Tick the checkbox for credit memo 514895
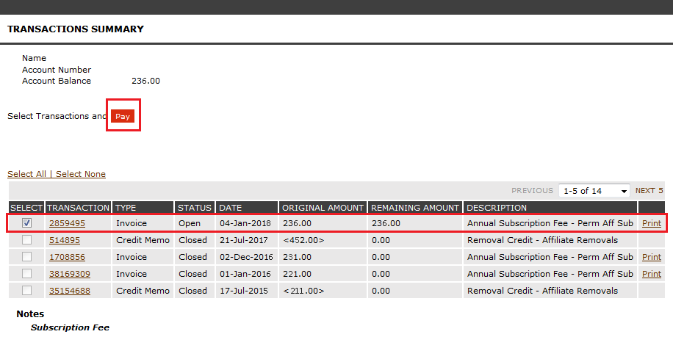673x337 pixels. (x=26, y=240)
